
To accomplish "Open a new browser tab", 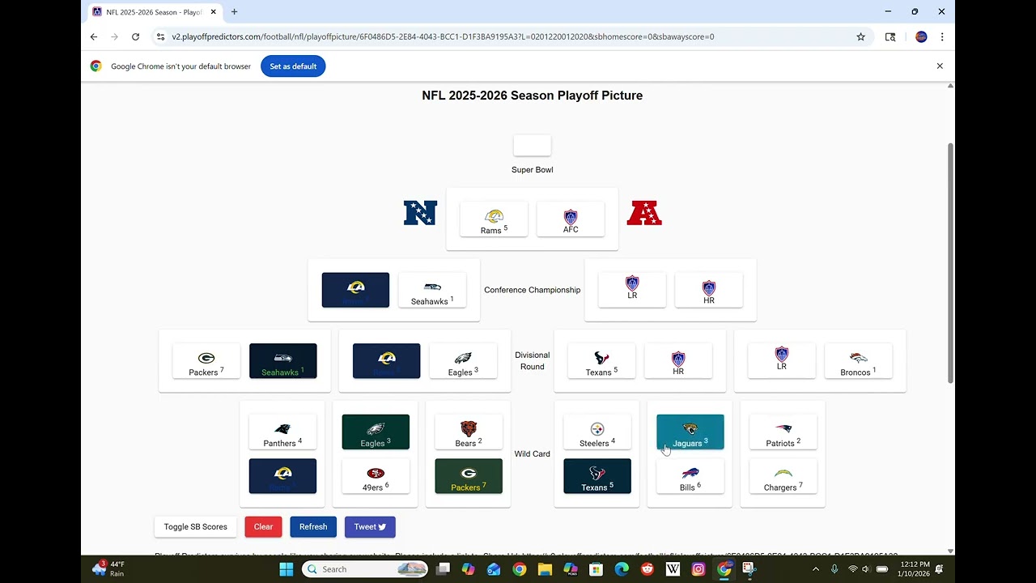I will point(234,12).
